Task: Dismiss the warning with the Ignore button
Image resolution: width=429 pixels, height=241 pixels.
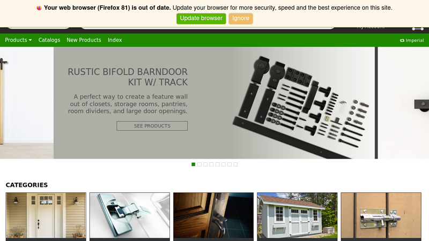Action: [x=241, y=19]
